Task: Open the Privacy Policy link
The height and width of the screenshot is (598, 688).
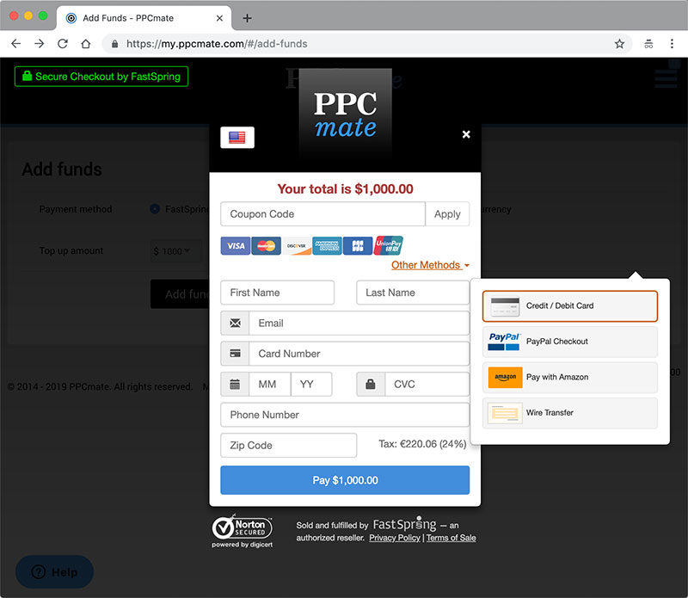Action: tap(395, 538)
